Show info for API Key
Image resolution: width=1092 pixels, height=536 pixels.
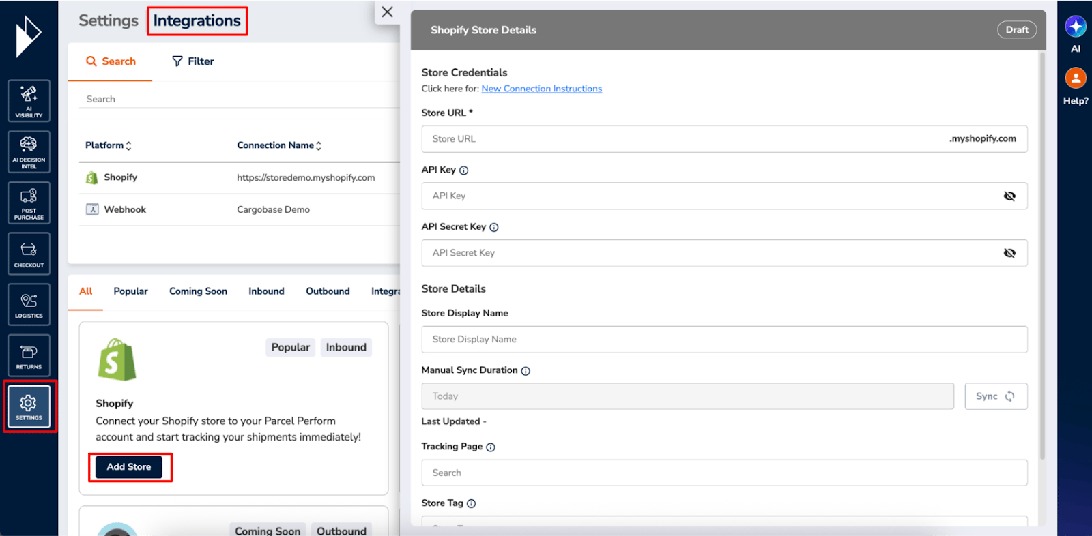pyautogui.click(x=464, y=170)
